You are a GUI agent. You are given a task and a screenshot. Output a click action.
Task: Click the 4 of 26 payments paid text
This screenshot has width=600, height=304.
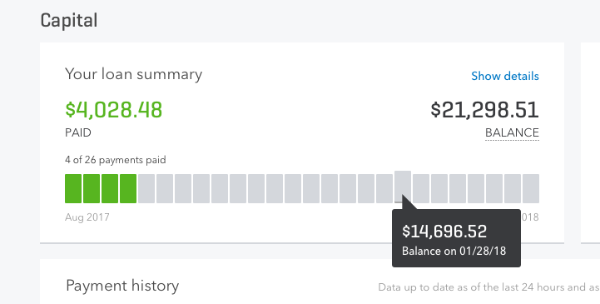pyautogui.click(x=116, y=160)
